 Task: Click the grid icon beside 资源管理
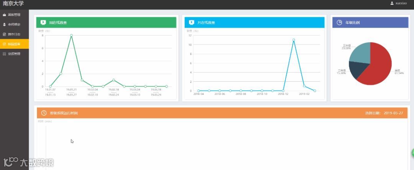(x=4, y=54)
